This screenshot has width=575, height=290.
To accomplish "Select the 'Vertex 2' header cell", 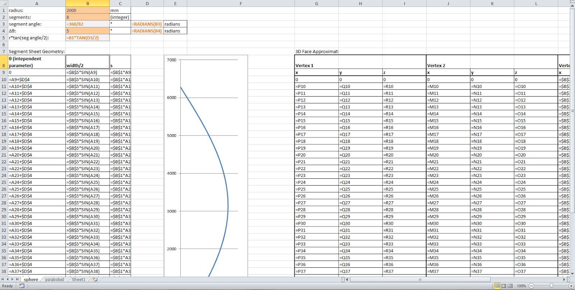I will pos(448,62).
